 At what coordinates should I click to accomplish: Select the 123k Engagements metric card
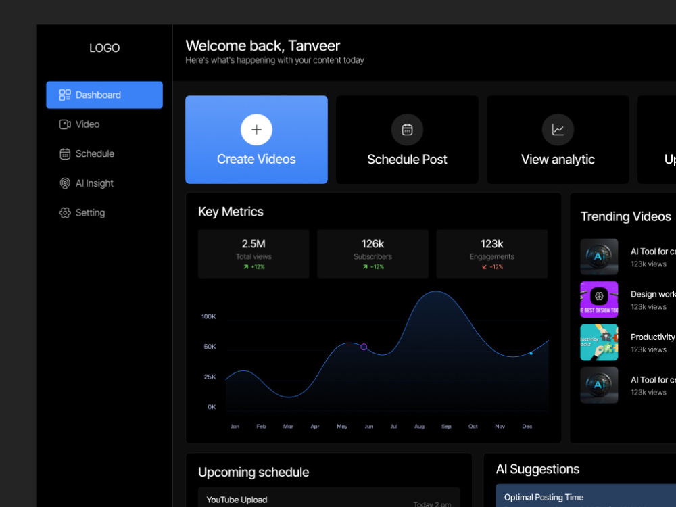coord(492,254)
